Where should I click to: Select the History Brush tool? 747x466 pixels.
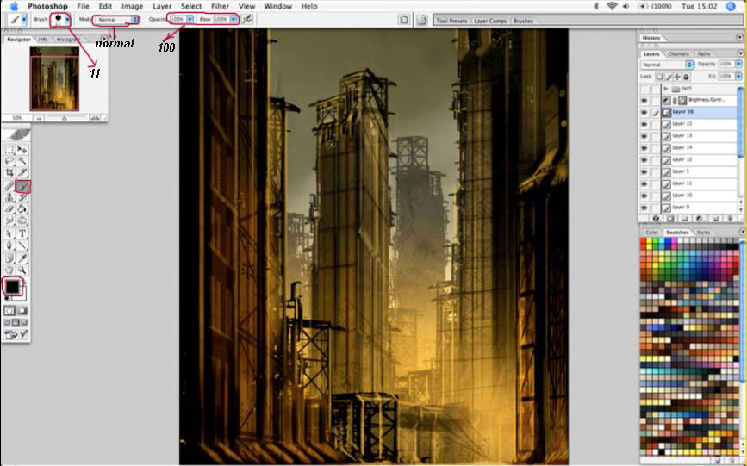tap(22, 197)
